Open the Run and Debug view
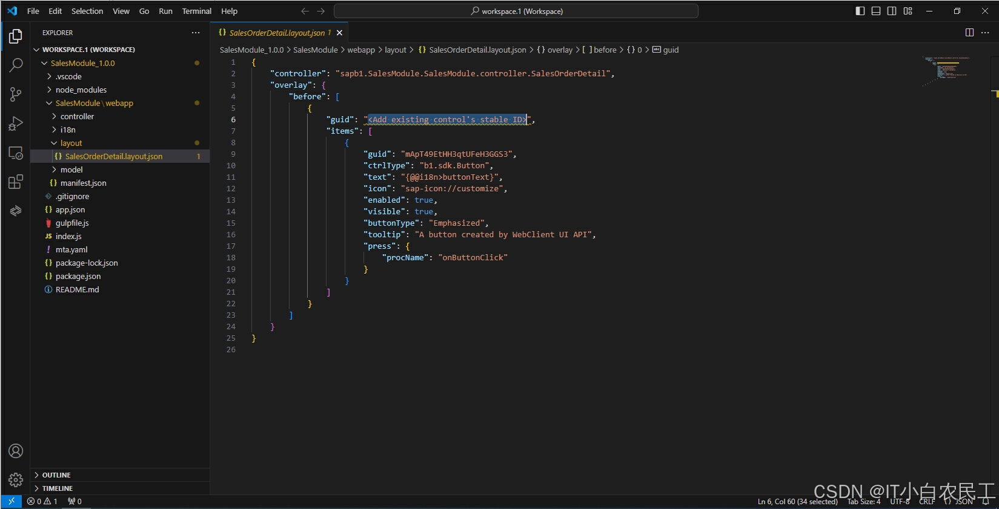The width and height of the screenshot is (999, 509). (x=16, y=123)
